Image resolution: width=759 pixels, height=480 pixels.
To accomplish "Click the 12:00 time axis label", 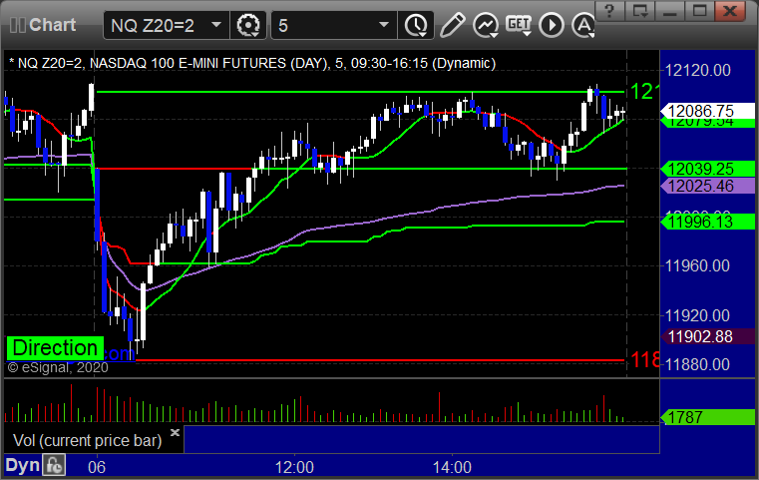I will (x=294, y=467).
